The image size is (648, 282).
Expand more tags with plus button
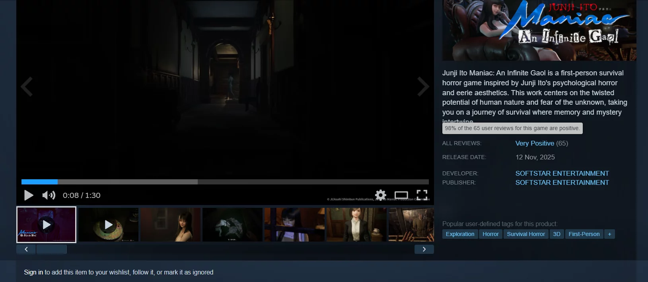click(609, 234)
